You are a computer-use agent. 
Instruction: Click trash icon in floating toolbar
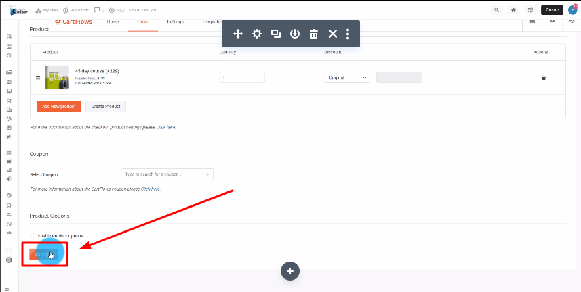[x=314, y=34]
